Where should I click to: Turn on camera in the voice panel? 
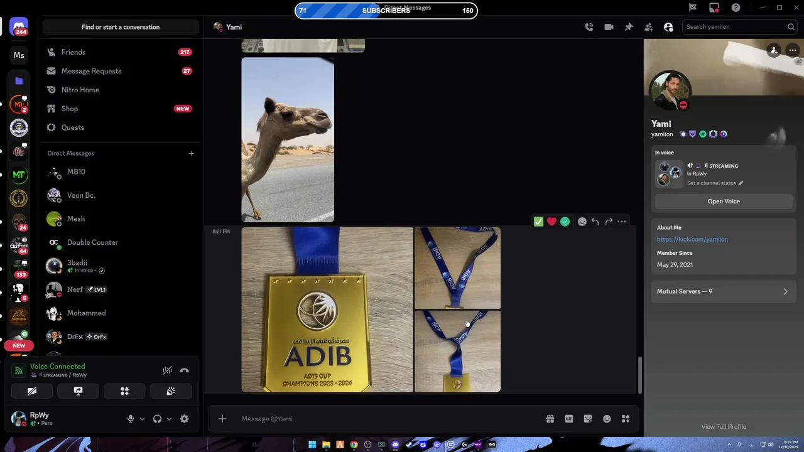click(x=32, y=391)
